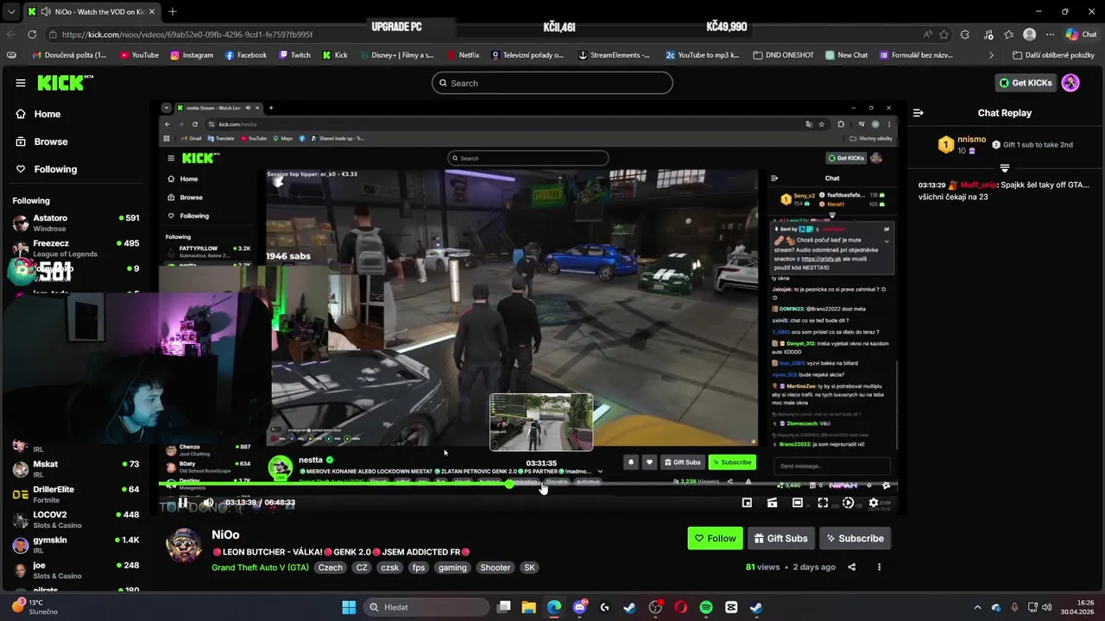1105x621 pixels.
Task: Reload the page
Action: [32, 34]
